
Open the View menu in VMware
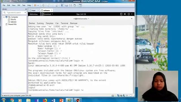(14, 5)
